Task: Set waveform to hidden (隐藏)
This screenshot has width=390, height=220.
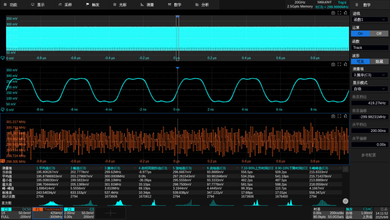Action: [x=379, y=62]
